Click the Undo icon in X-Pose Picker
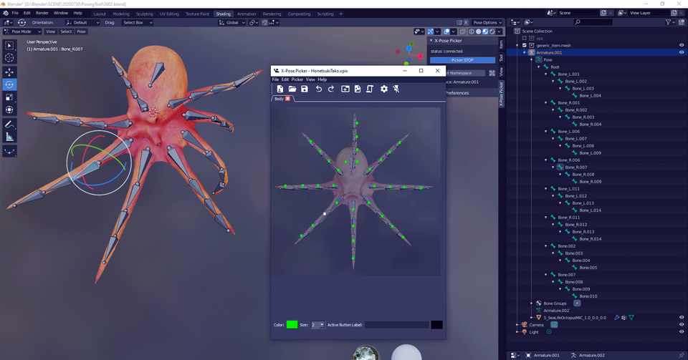Viewport: 688px width, 360px height. 318,89
